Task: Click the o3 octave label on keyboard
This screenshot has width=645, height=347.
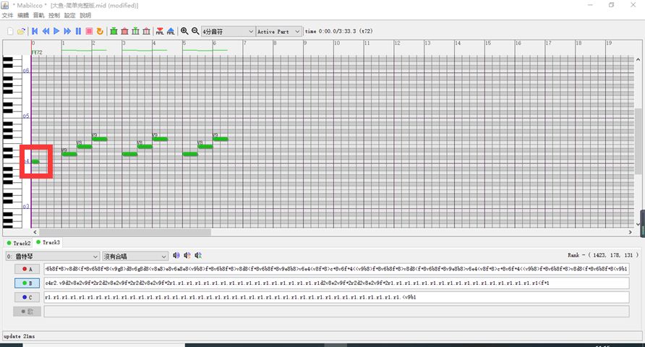Action: point(26,206)
